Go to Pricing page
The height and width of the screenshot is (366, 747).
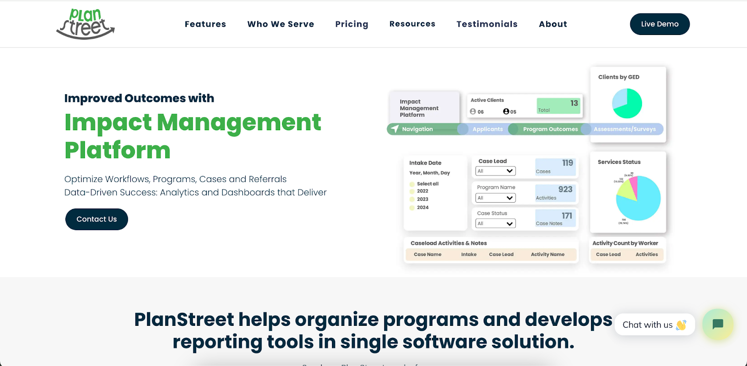click(x=352, y=24)
